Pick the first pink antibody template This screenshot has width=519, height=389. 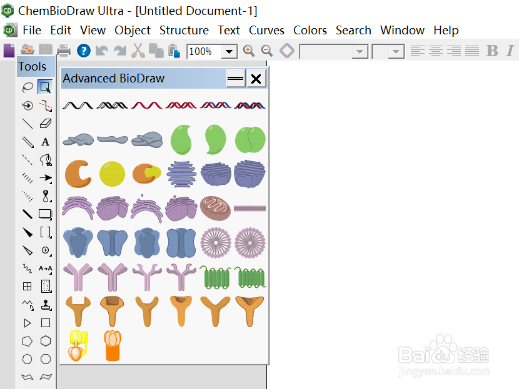[78, 277]
